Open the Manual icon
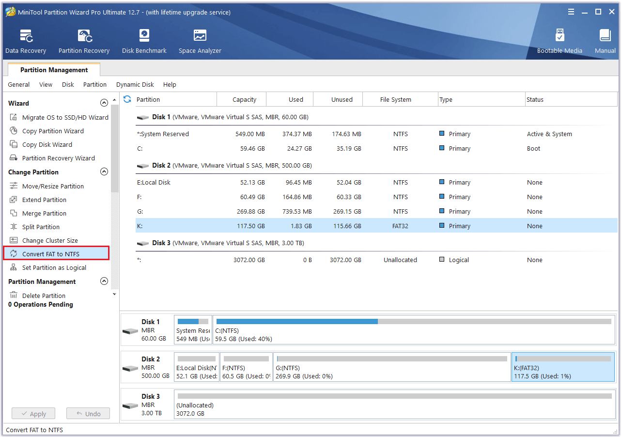 (605, 42)
